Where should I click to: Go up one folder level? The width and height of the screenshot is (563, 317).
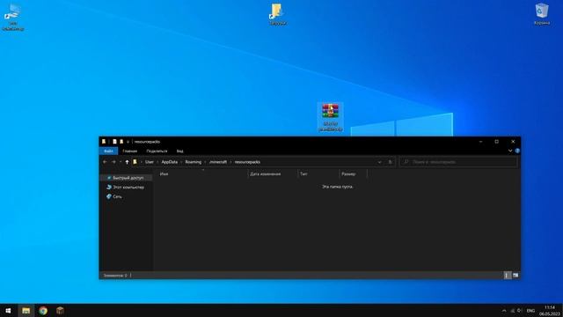(x=127, y=162)
